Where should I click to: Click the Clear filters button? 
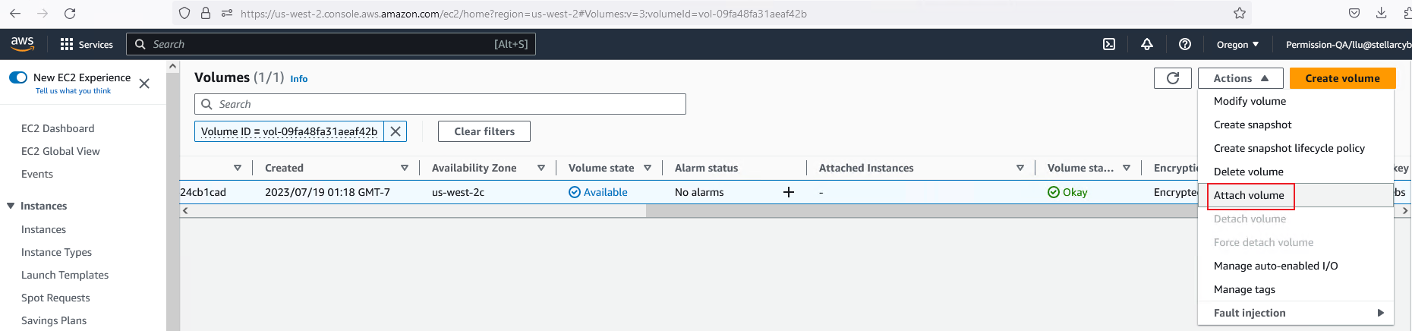(x=484, y=131)
